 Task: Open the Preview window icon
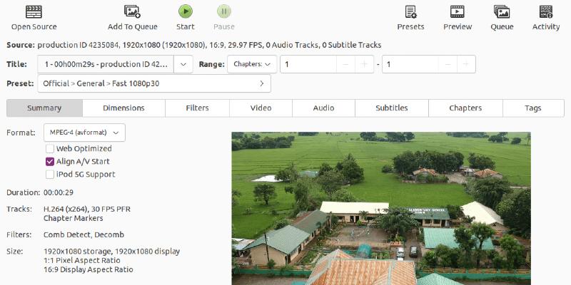click(x=458, y=11)
